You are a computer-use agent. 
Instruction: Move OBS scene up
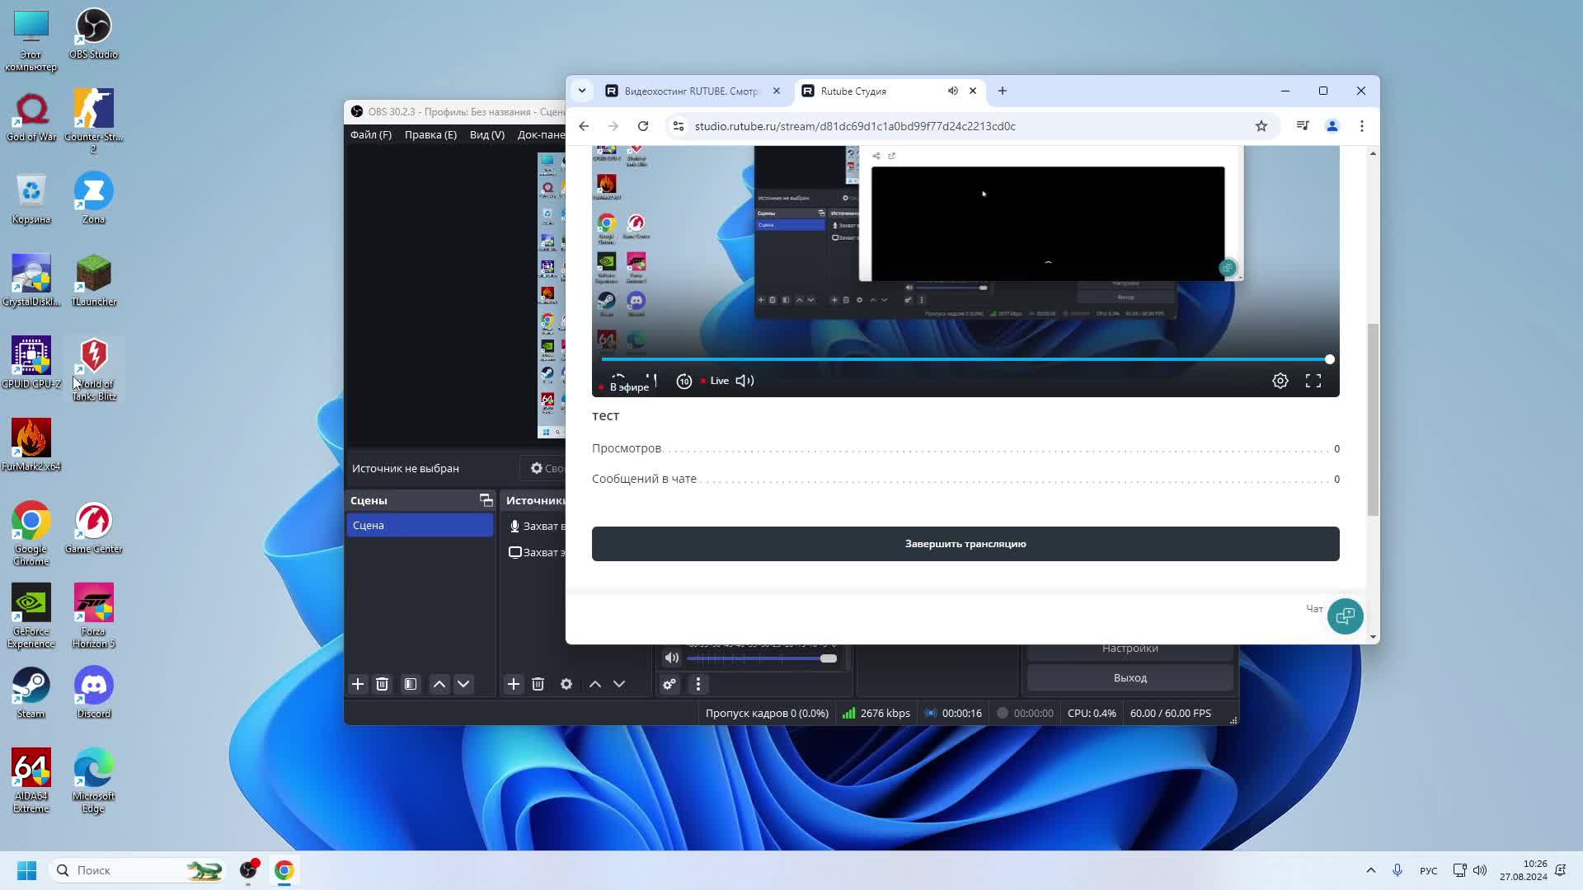coord(439,684)
